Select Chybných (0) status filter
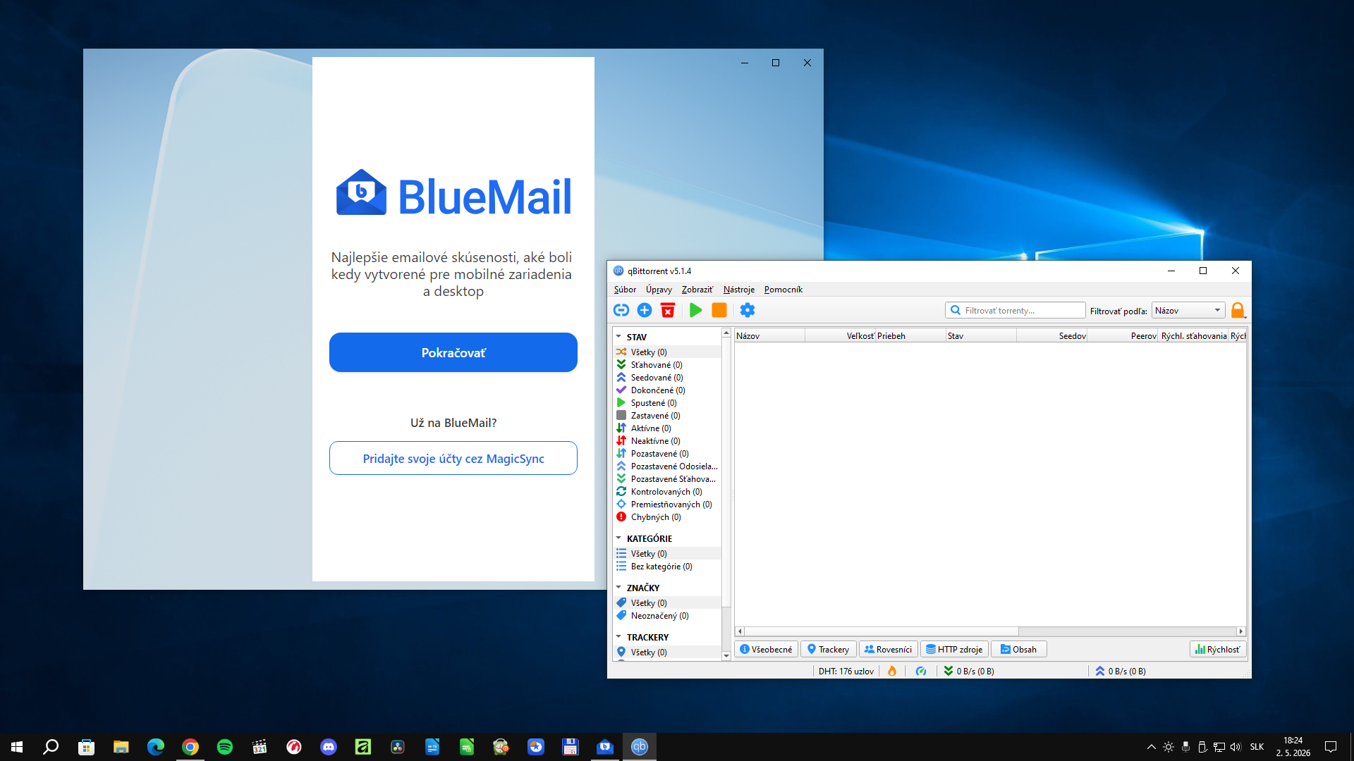The image size is (1354, 761). coord(667,517)
